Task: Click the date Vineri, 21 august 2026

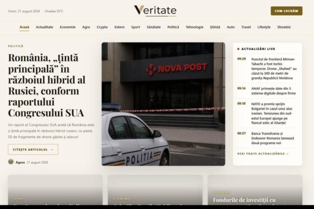Action: [24, 11]
